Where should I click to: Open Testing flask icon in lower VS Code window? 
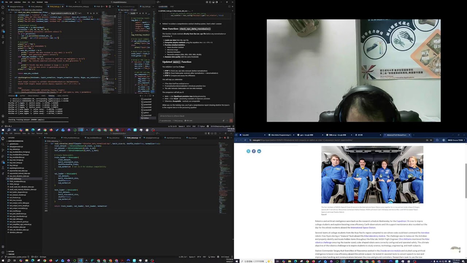(3, 168)
